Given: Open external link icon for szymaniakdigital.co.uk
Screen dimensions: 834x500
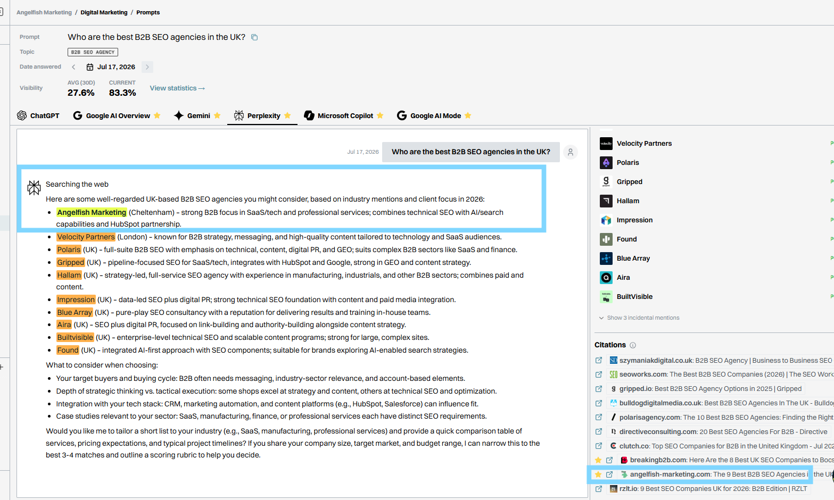Looking at the screenshot, I should click(599, 361).
